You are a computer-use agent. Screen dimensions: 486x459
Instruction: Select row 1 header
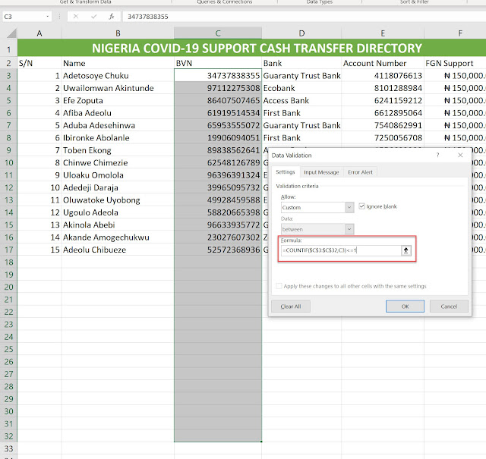8,49
